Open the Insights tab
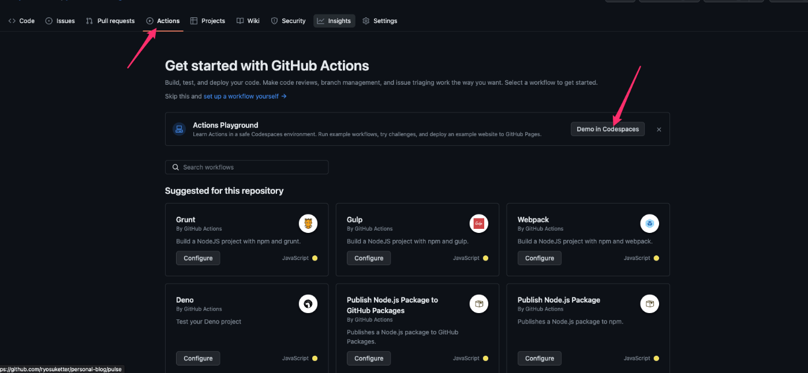This screenshot has height=373, width=808. (334, 21)
